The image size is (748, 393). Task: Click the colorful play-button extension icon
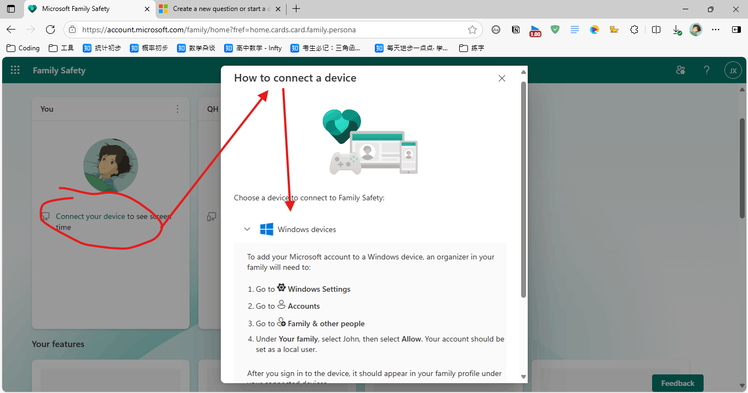595,30
